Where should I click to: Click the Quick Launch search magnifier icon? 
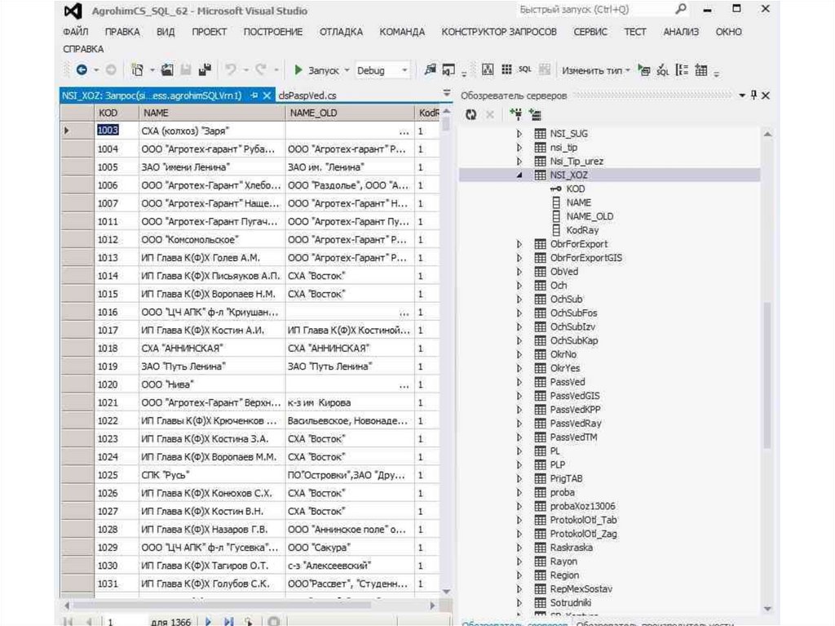coord(682,10)
